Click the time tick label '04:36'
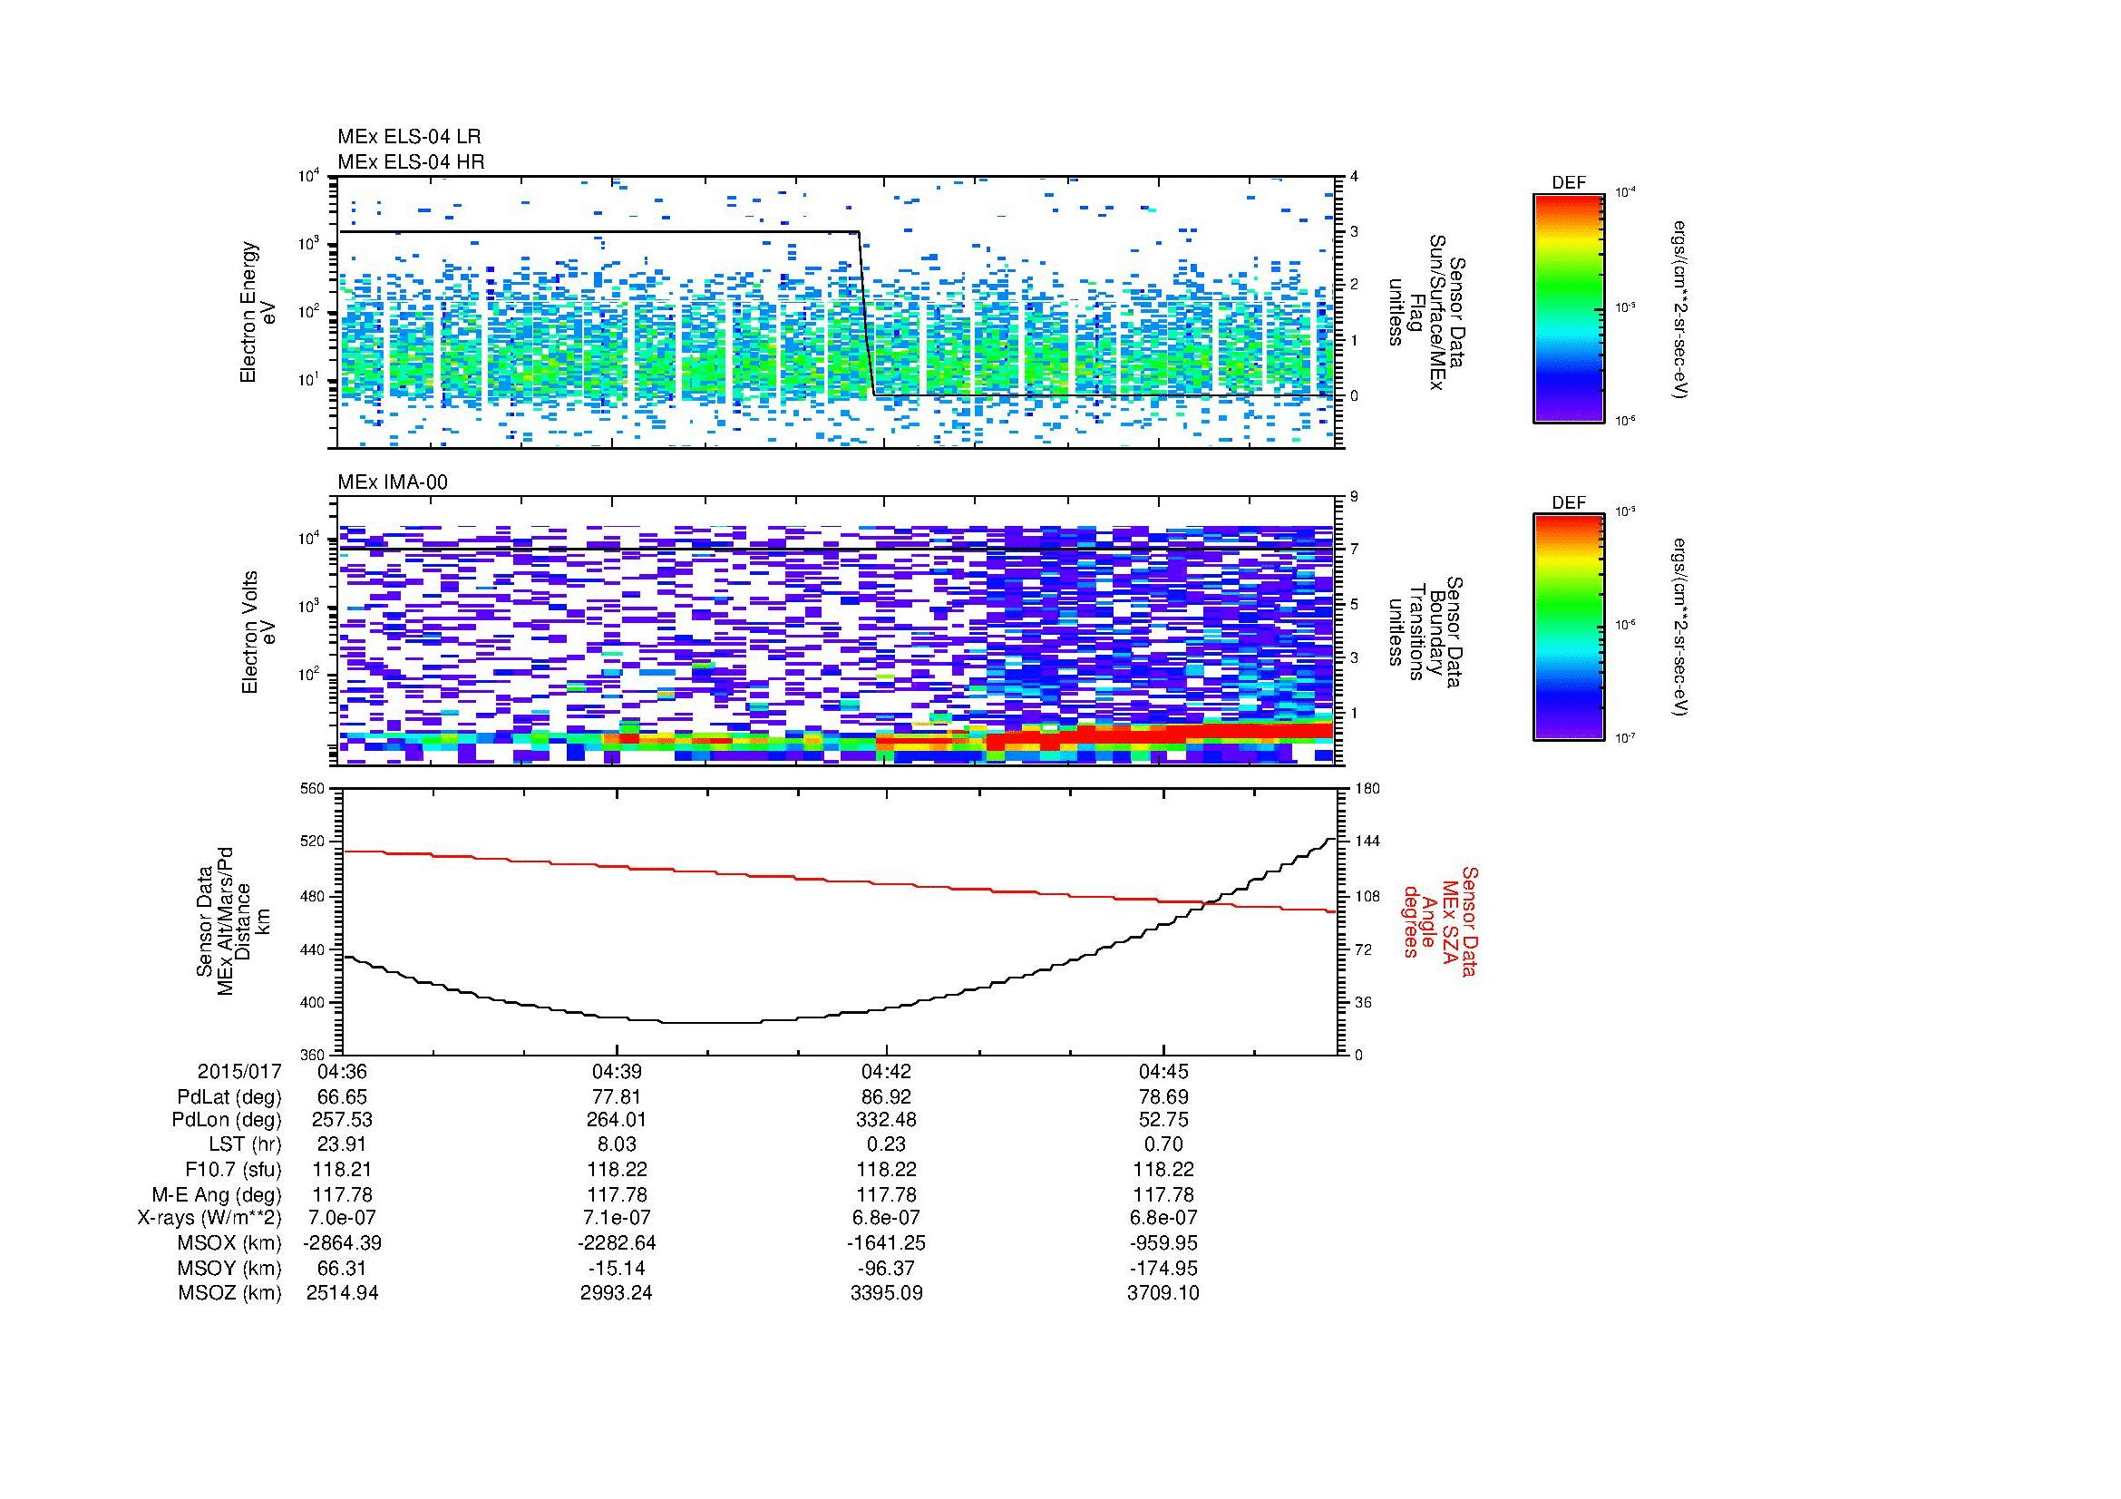The width and height of the screenshot is (2121, 1499). pyautogui.click(x=342, y=1071)
